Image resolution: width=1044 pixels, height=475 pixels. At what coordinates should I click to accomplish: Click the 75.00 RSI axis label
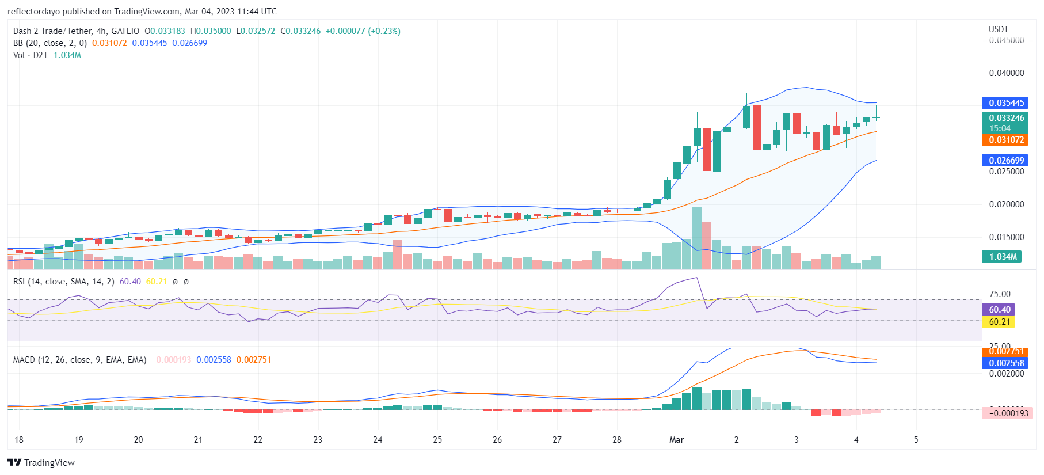point(1000,294)
